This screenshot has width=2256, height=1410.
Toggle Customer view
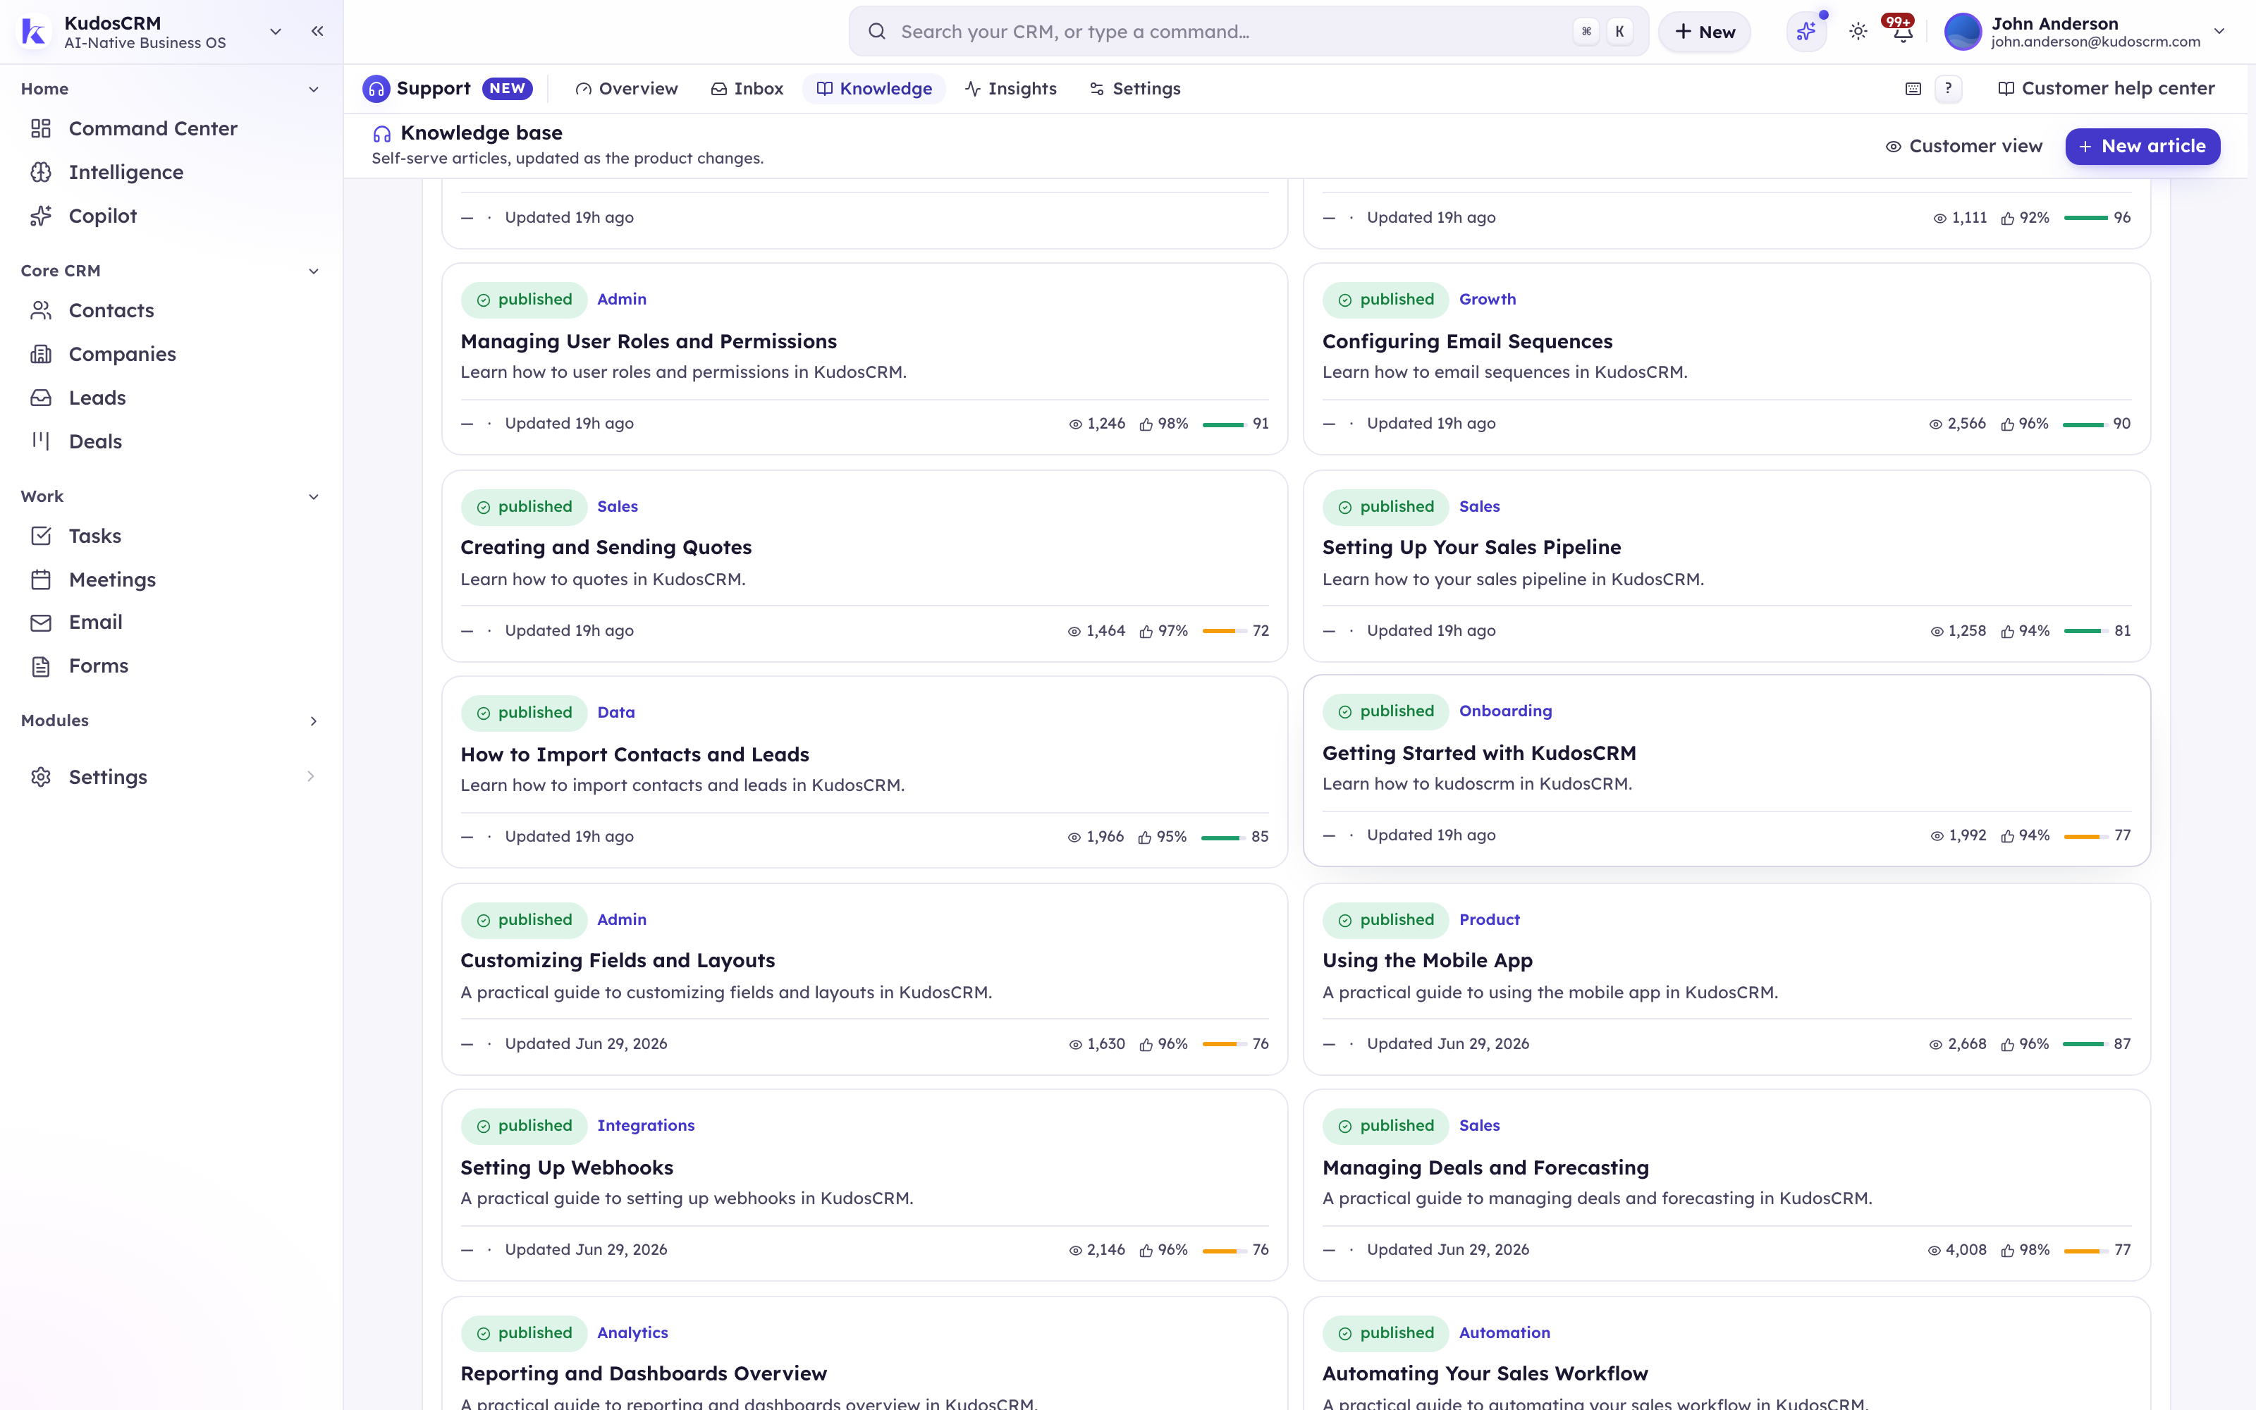coord(1963,147)
